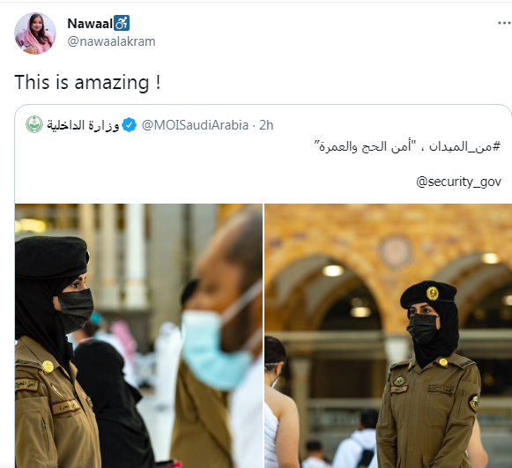This screenshot has height=468, width=512.
Task: Click the Arabic text أمن الحج والعمرة
Action: click(365, 147)
